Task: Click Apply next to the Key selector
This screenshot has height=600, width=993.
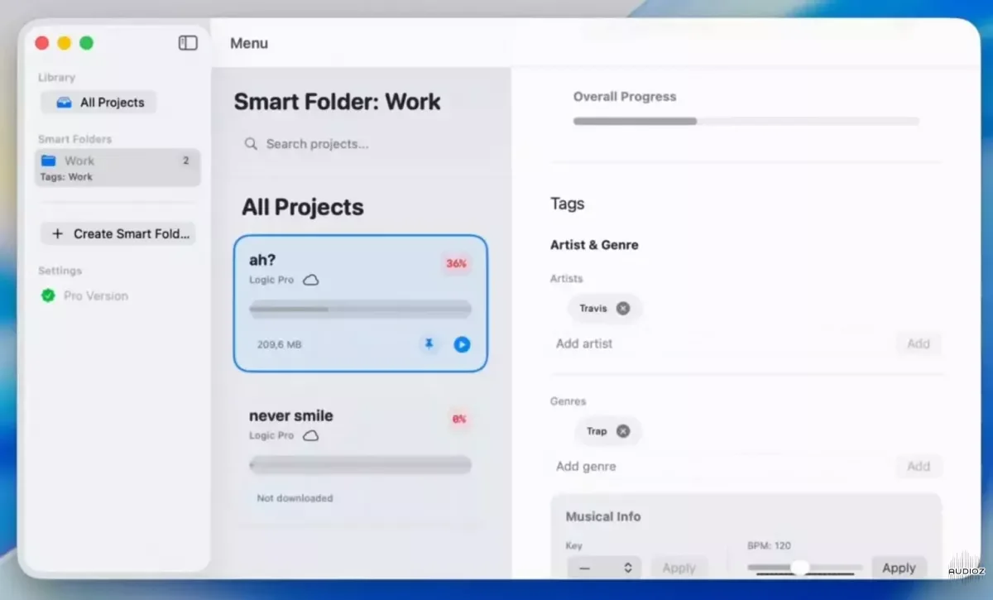Action: pos(679,568)
